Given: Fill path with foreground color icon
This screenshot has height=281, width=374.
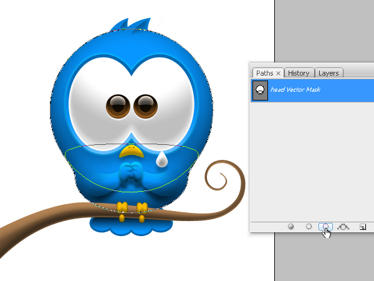Looking at the screenshot, I should 290,226.
